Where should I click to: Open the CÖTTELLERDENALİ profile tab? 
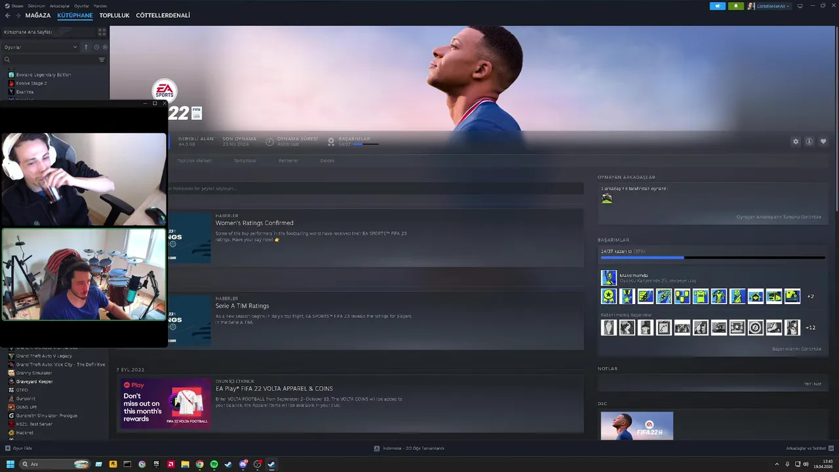click(163, 15)
